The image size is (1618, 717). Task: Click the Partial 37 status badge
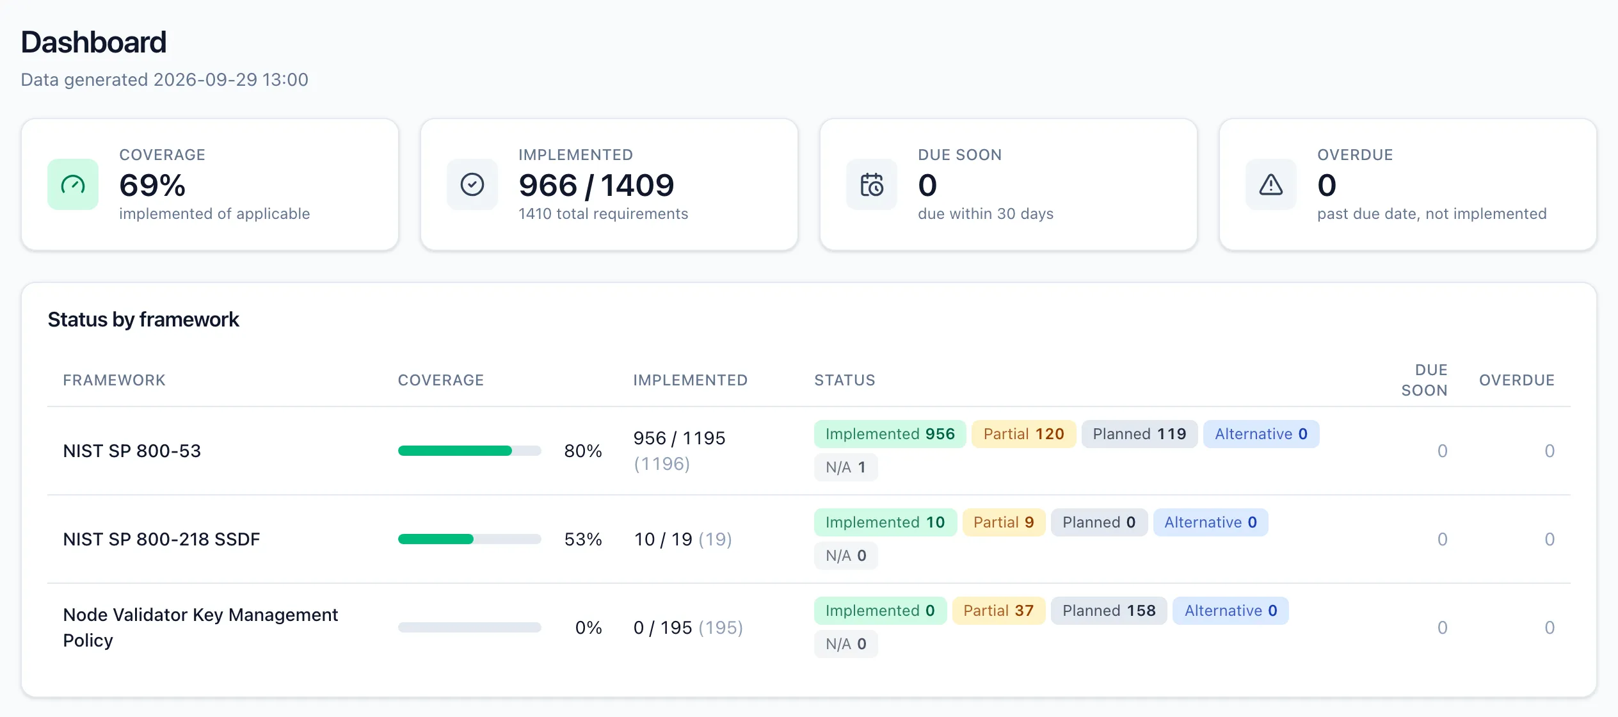pos(998,611)
